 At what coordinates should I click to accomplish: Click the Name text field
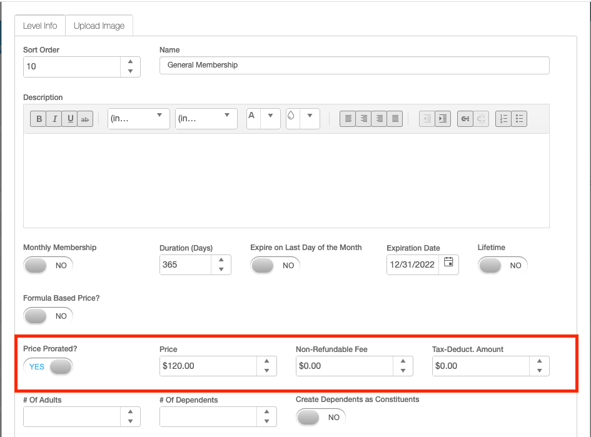coord(354,65)
